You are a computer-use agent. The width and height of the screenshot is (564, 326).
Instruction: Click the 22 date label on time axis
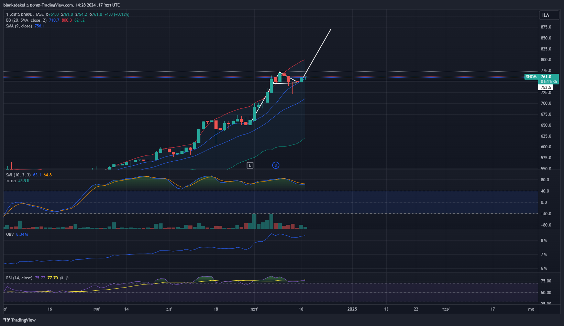pos(416,309)
